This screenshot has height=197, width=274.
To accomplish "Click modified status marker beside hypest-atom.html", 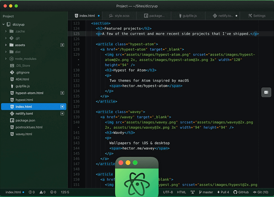I will (62, 93).
